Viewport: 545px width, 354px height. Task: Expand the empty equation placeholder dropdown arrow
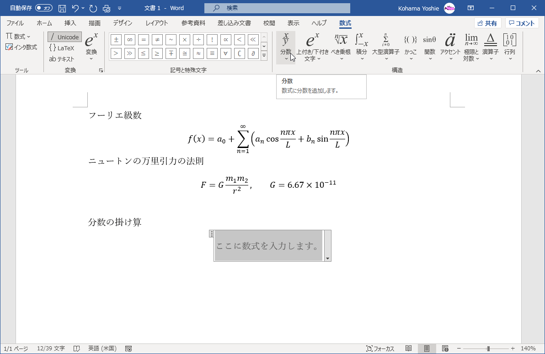[328, 258]
